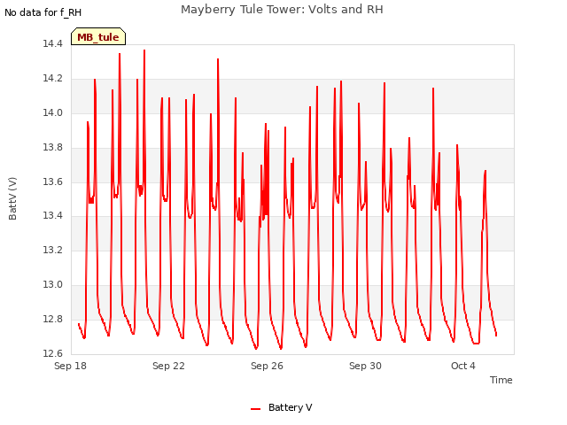Click the Time axis label

501,380
